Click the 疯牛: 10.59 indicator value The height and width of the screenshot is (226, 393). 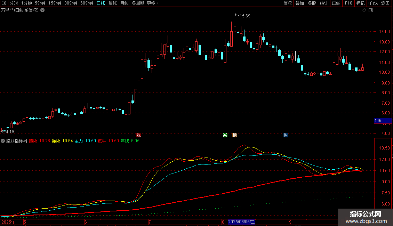coord(108,141)
